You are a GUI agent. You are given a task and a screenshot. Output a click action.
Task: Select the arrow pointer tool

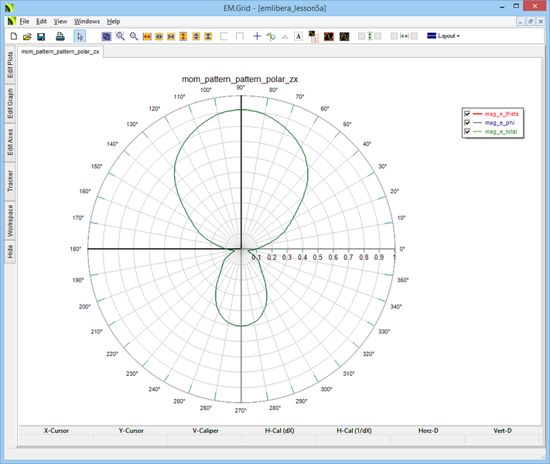coord(80,36)
